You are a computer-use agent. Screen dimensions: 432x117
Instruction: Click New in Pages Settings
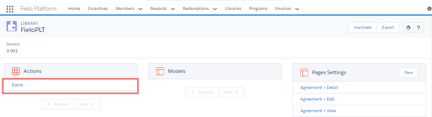click(x=408, y=73)
